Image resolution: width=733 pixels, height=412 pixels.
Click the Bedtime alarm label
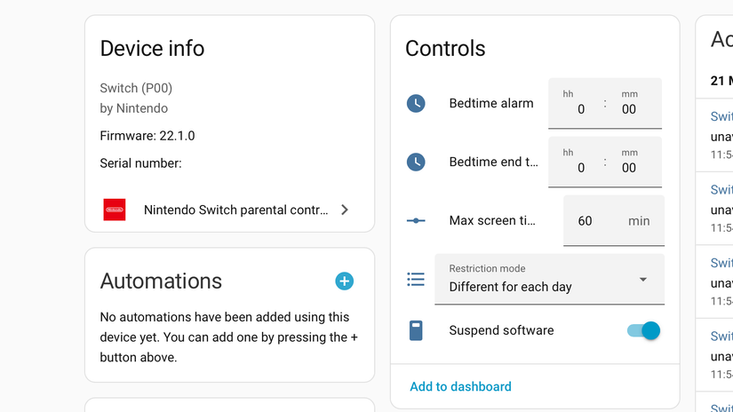click(x=490, y=103)
